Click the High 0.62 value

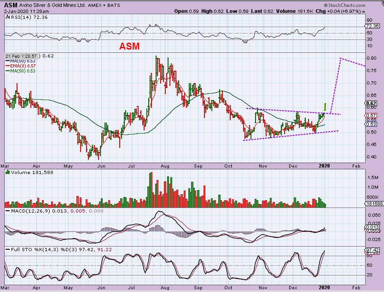click(212, 11)
